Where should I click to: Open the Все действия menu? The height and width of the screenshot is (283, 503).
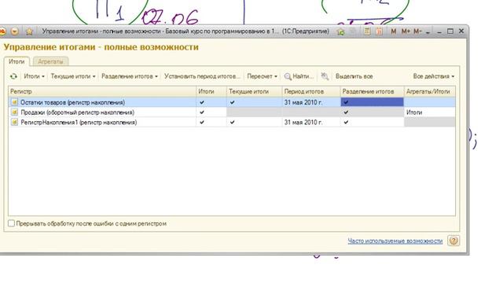click(434, 76)
